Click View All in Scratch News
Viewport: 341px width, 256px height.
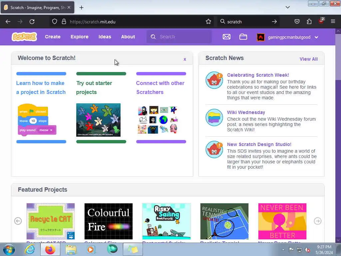308,59
